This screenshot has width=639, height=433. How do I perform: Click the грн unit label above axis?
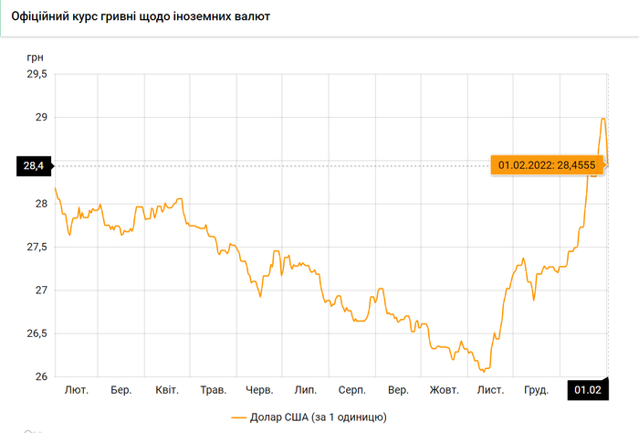coord(36,57)
